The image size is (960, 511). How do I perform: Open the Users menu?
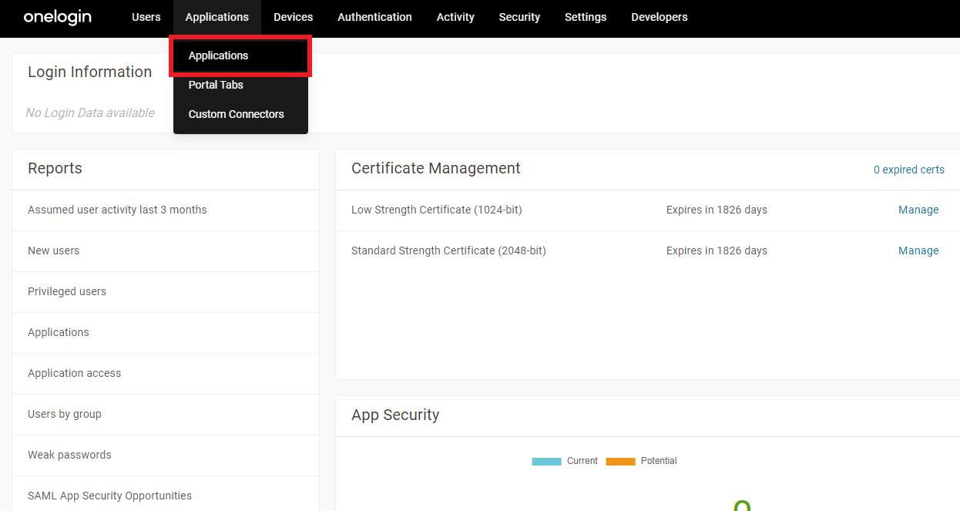coord(146,16)
